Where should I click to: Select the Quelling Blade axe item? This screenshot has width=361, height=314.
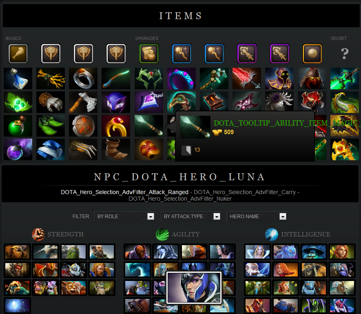[83, 102]
